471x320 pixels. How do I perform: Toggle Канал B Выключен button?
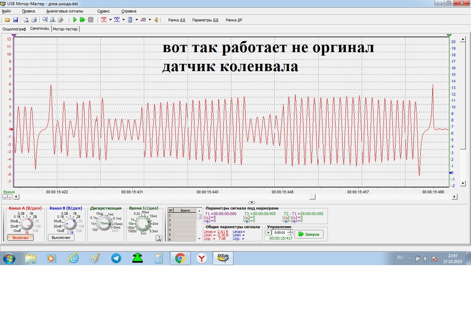pyautogui.click(x=61, y=238)
